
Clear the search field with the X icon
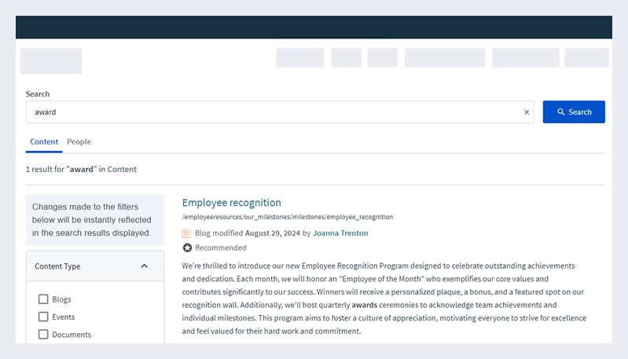tap(527, 112)
